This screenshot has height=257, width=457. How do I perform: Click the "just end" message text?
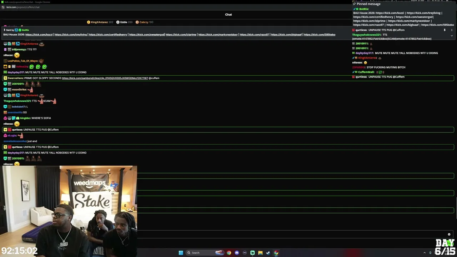[x=32, y=141]
